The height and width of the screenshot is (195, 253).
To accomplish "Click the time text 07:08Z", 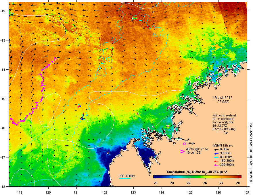I will click(x=223, y=102).
